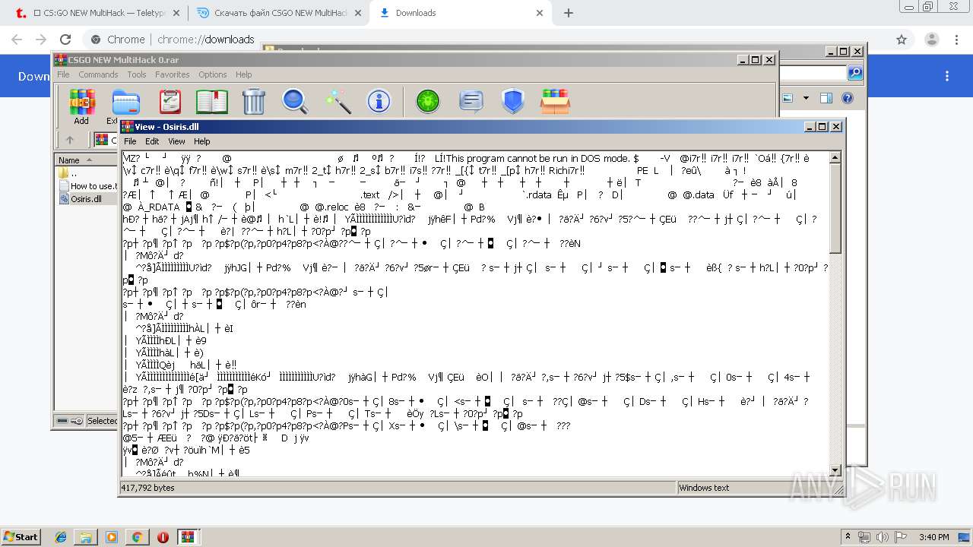
Task: Open the Downloads page three-dot menu
Action: click(947, 76)
